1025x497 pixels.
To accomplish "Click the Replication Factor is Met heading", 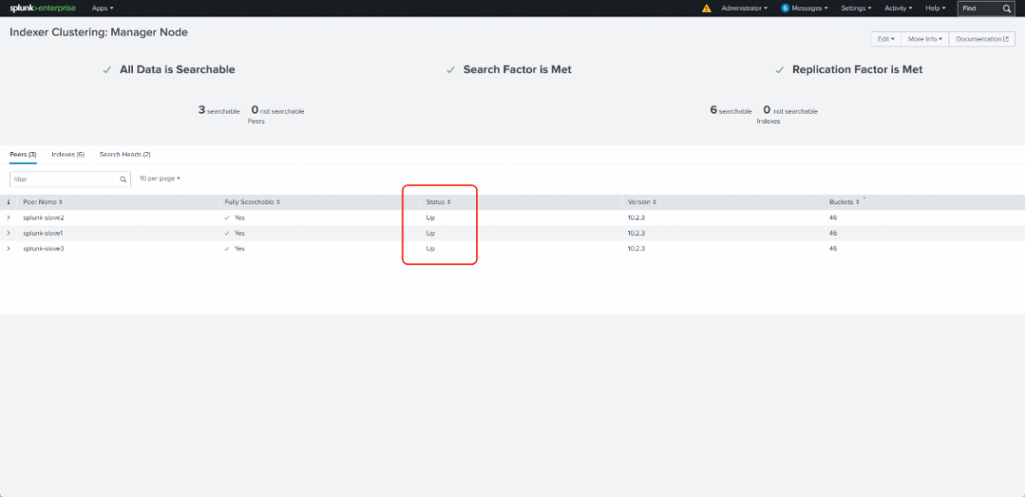I will pyautogui.click(x=857, y=69).
